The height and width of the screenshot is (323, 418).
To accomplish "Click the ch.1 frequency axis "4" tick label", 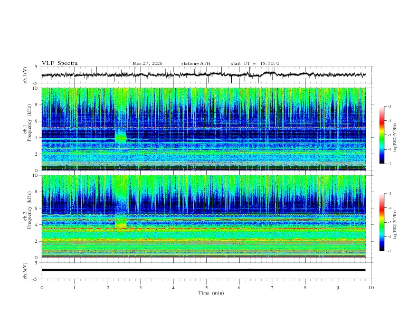I will [x=37, y=138].
